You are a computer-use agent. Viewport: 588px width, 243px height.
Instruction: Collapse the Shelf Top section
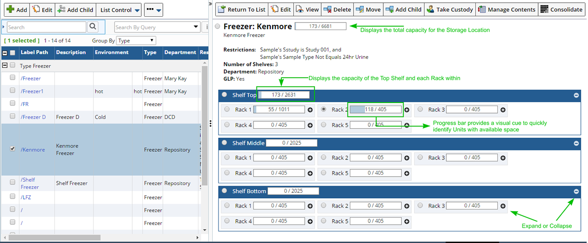576,95
